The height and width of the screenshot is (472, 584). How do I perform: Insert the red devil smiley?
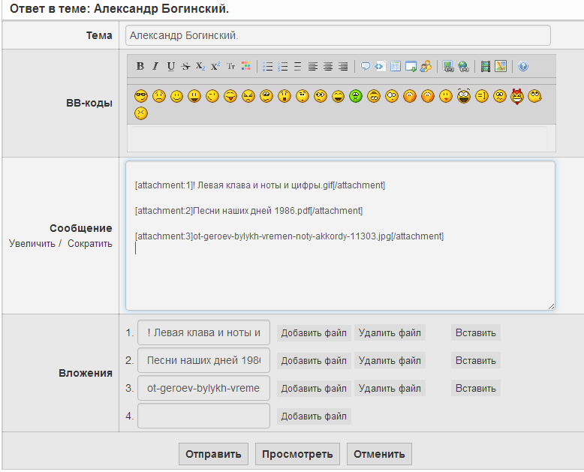coord(517,96)
